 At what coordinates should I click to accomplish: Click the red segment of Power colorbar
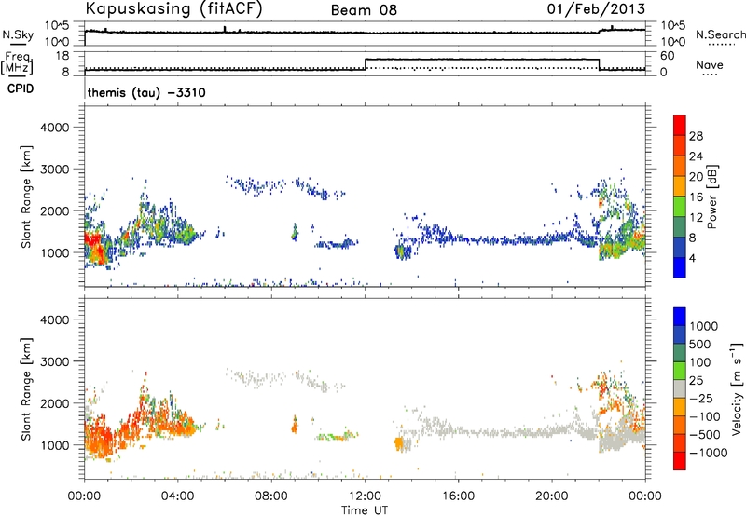point(680,125)
